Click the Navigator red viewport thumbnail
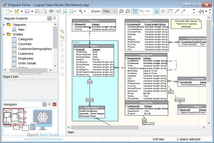 point(13,116)
